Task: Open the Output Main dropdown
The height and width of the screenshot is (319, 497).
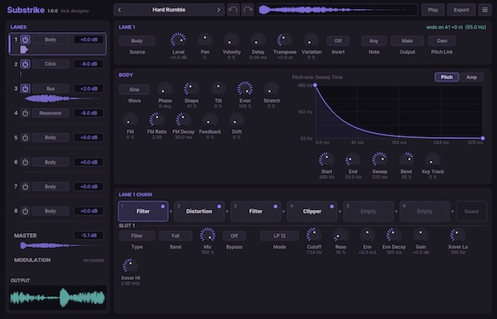Action: tap(408, 40)
